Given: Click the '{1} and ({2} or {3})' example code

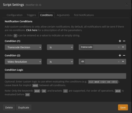Looking at the screenshot, I should [x=103, y=82].
